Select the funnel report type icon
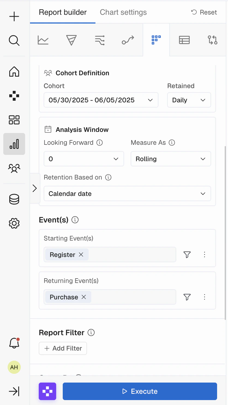This screenshot has height=405, width=228. [x=71, y=40]
